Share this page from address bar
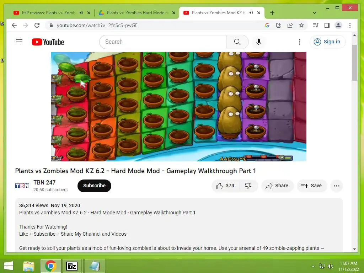364x273 pixels. (290, 25)
